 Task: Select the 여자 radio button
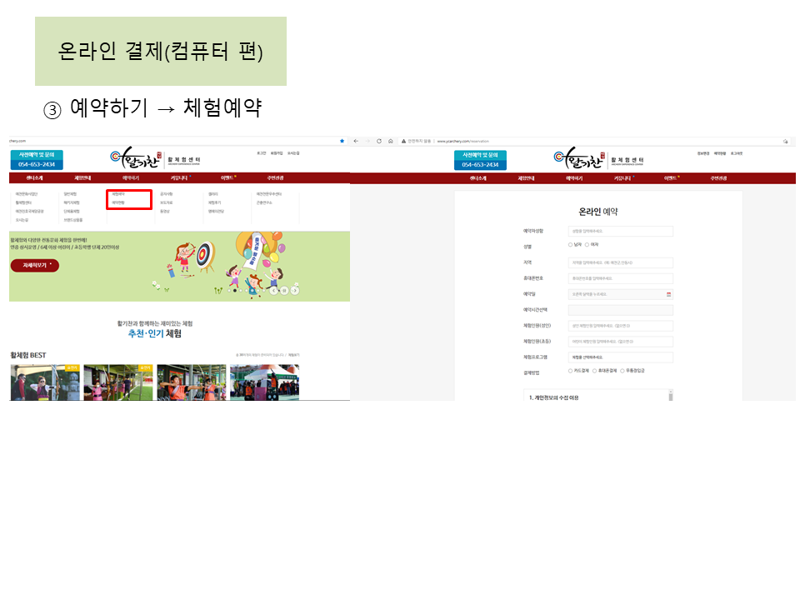587,245
